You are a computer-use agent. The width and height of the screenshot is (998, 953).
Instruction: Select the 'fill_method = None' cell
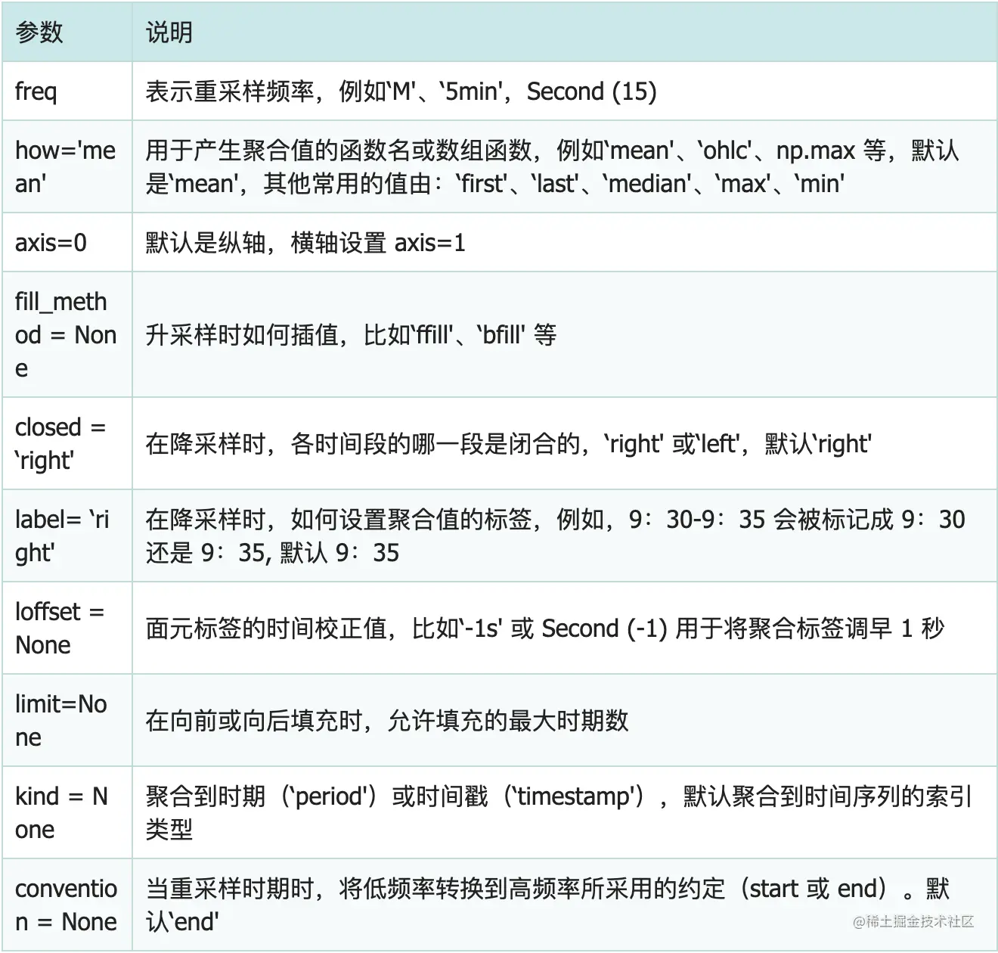click(67, 334)
